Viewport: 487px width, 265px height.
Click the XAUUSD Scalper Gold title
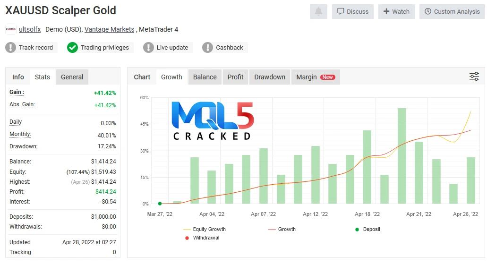60,10
